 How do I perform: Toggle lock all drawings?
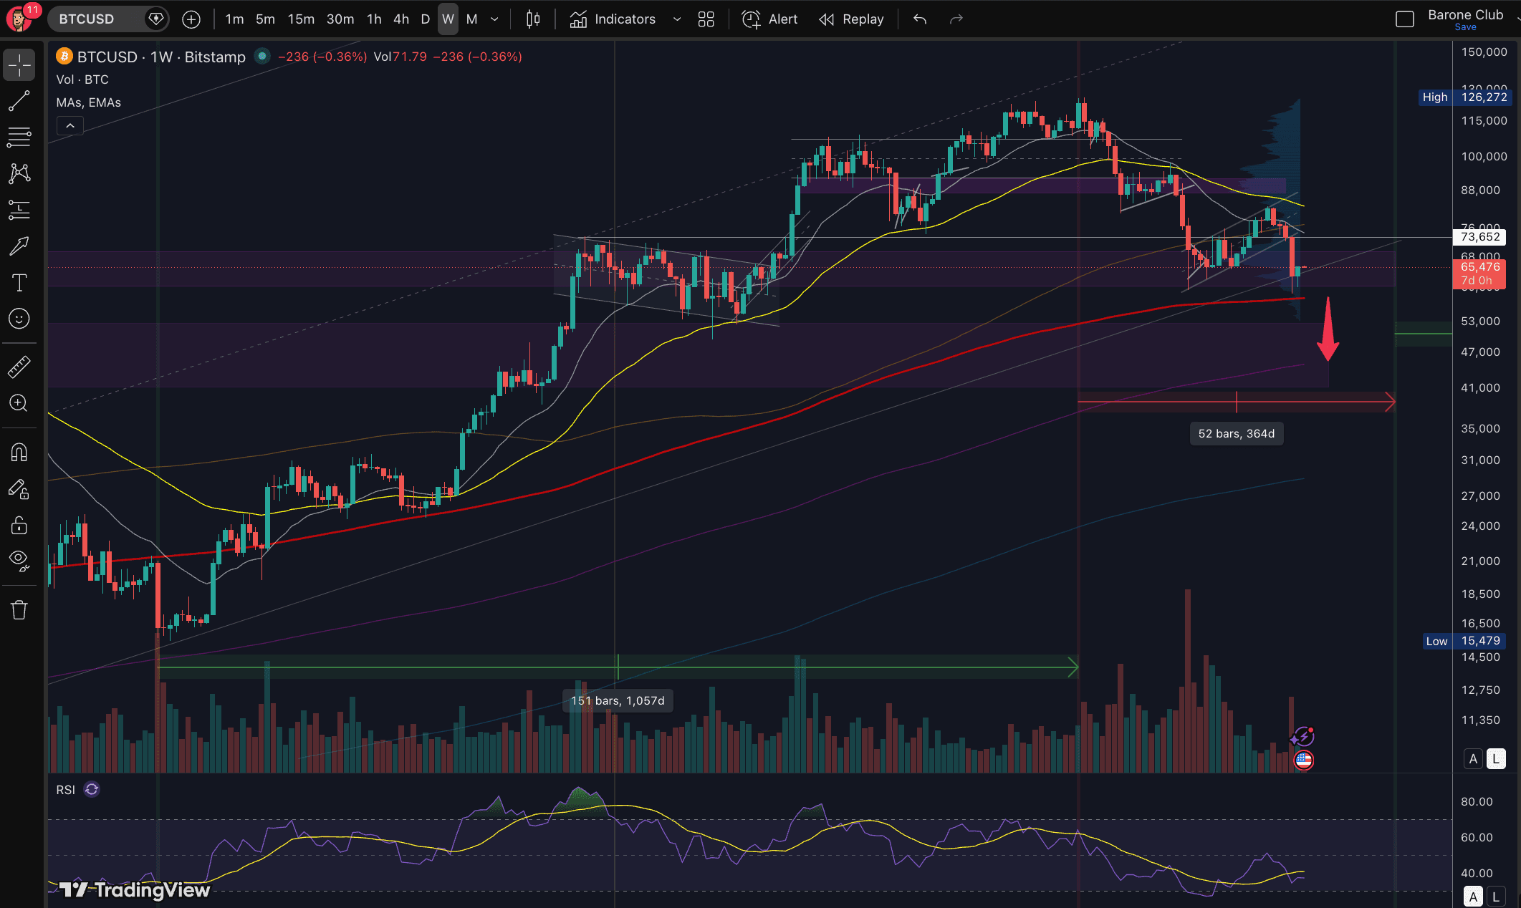pos(19,525)
